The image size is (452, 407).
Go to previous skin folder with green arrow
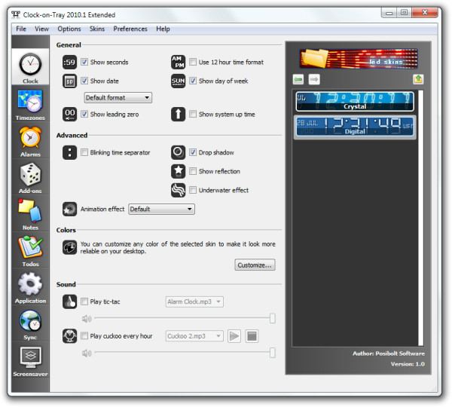pos(298,79)
